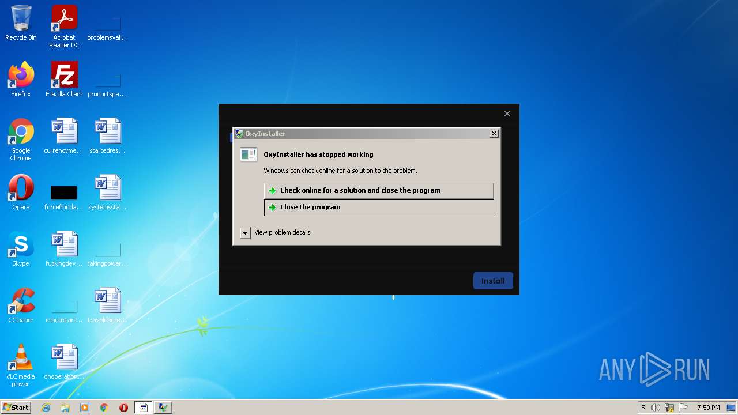Open Internet Explorer from the taskbar
This screenshot has width=738, height=415.
coord(46,408)
